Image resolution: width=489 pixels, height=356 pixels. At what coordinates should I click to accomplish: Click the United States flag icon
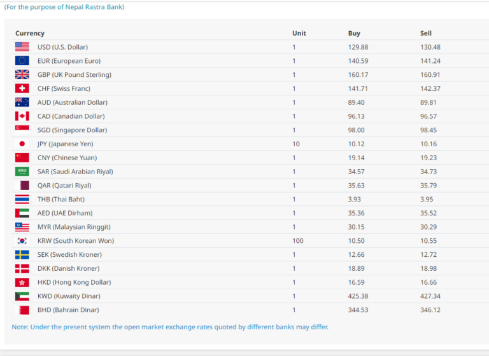coord(22,47)
